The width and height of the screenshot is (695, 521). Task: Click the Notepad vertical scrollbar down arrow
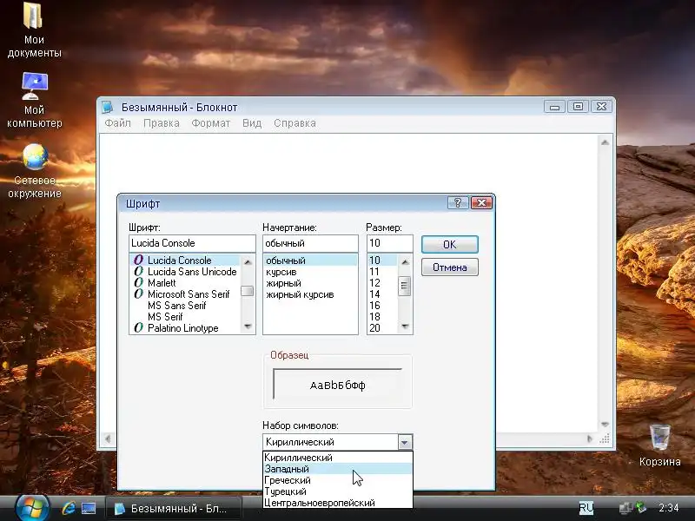605,425
